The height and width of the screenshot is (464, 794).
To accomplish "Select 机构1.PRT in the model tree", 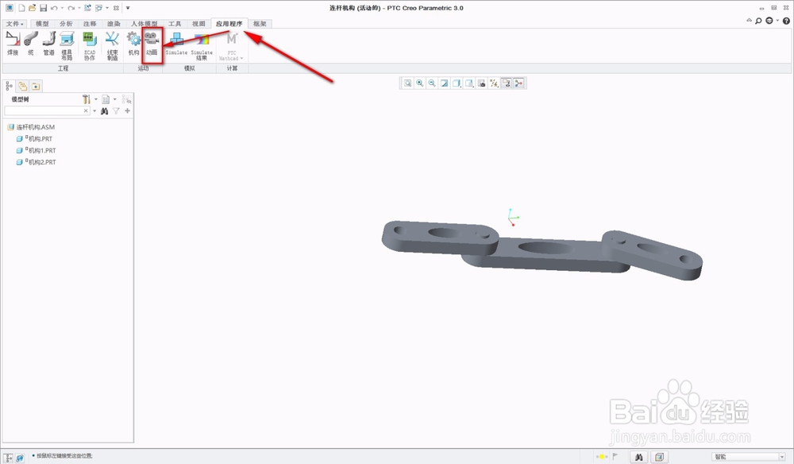I will pos(36,150).
